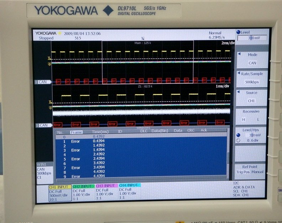The image size is (282, 223).
Task: Click the 2ms/div timebase label
Action: click(228, 43)
